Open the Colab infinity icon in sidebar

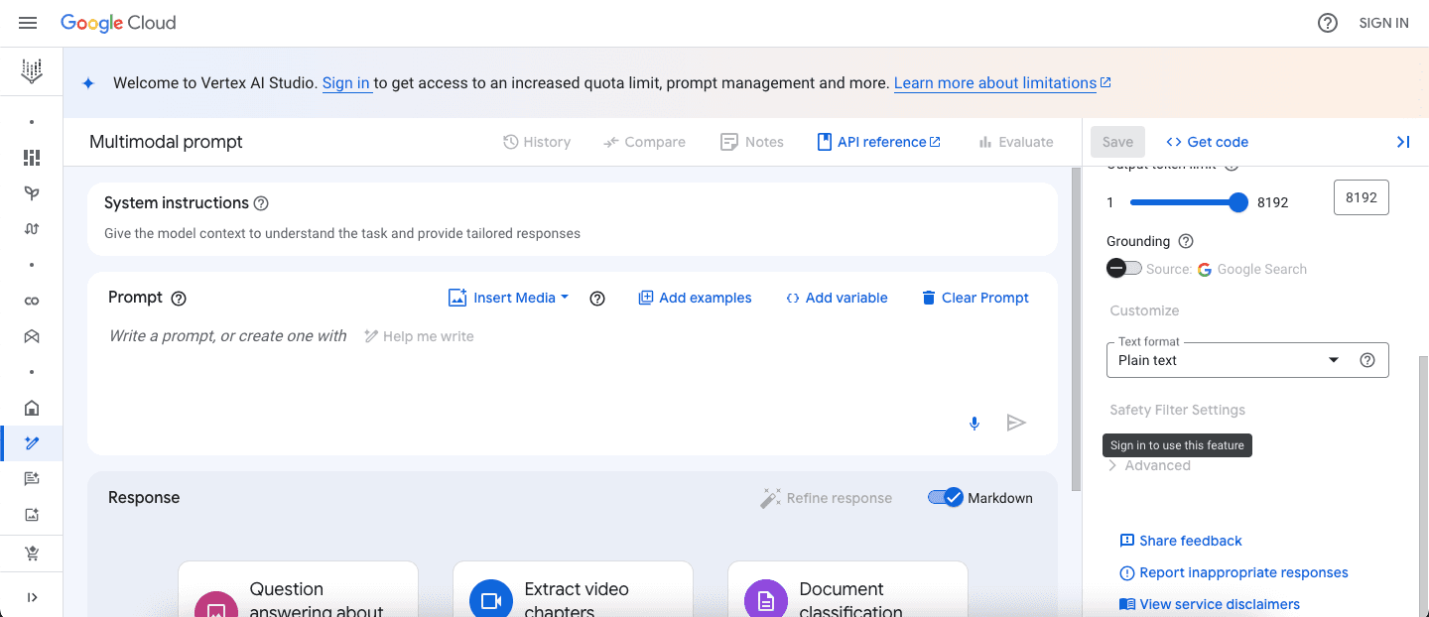click(32, 301)
